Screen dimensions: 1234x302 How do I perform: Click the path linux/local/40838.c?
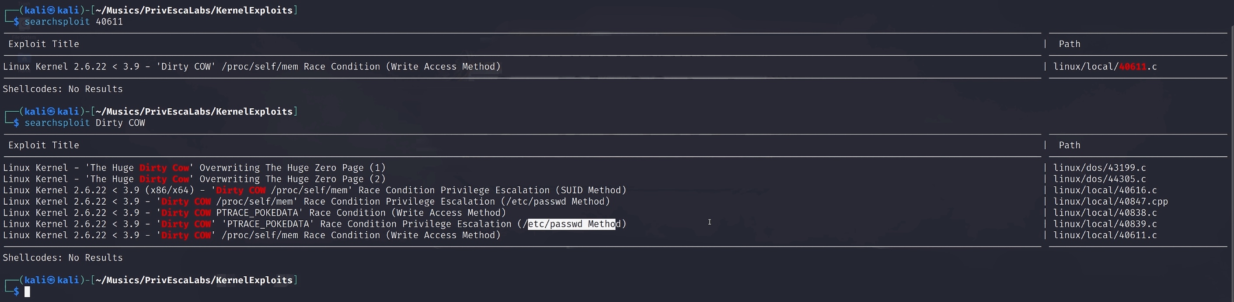pos(1105,213)
